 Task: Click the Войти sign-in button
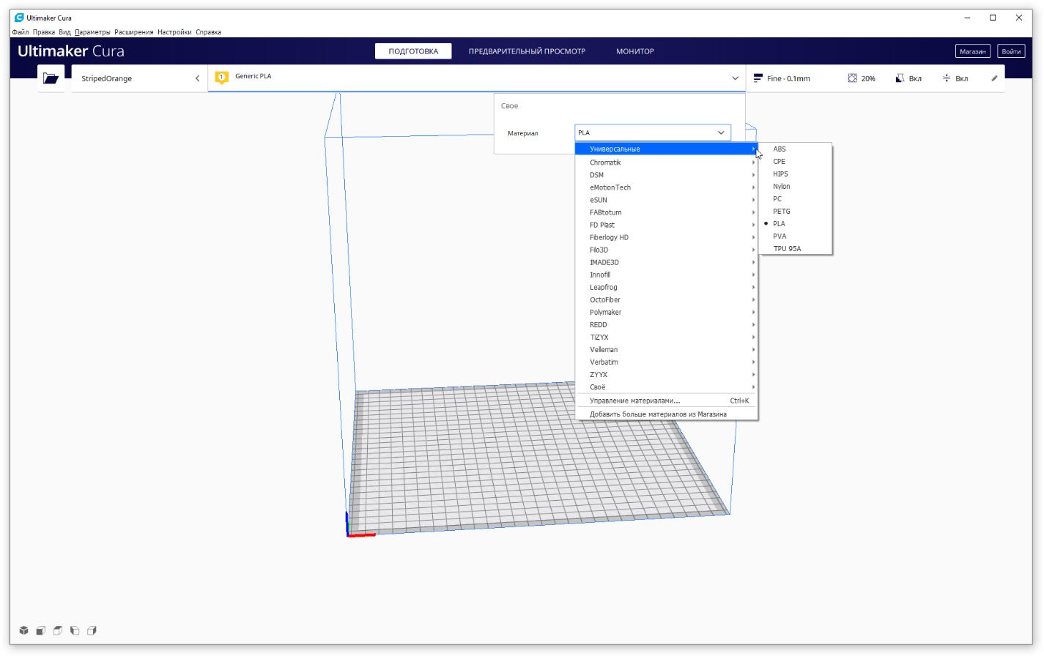tap(1011, 51)
